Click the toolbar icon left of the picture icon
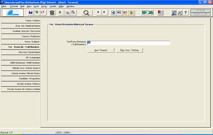 point(114,13)
